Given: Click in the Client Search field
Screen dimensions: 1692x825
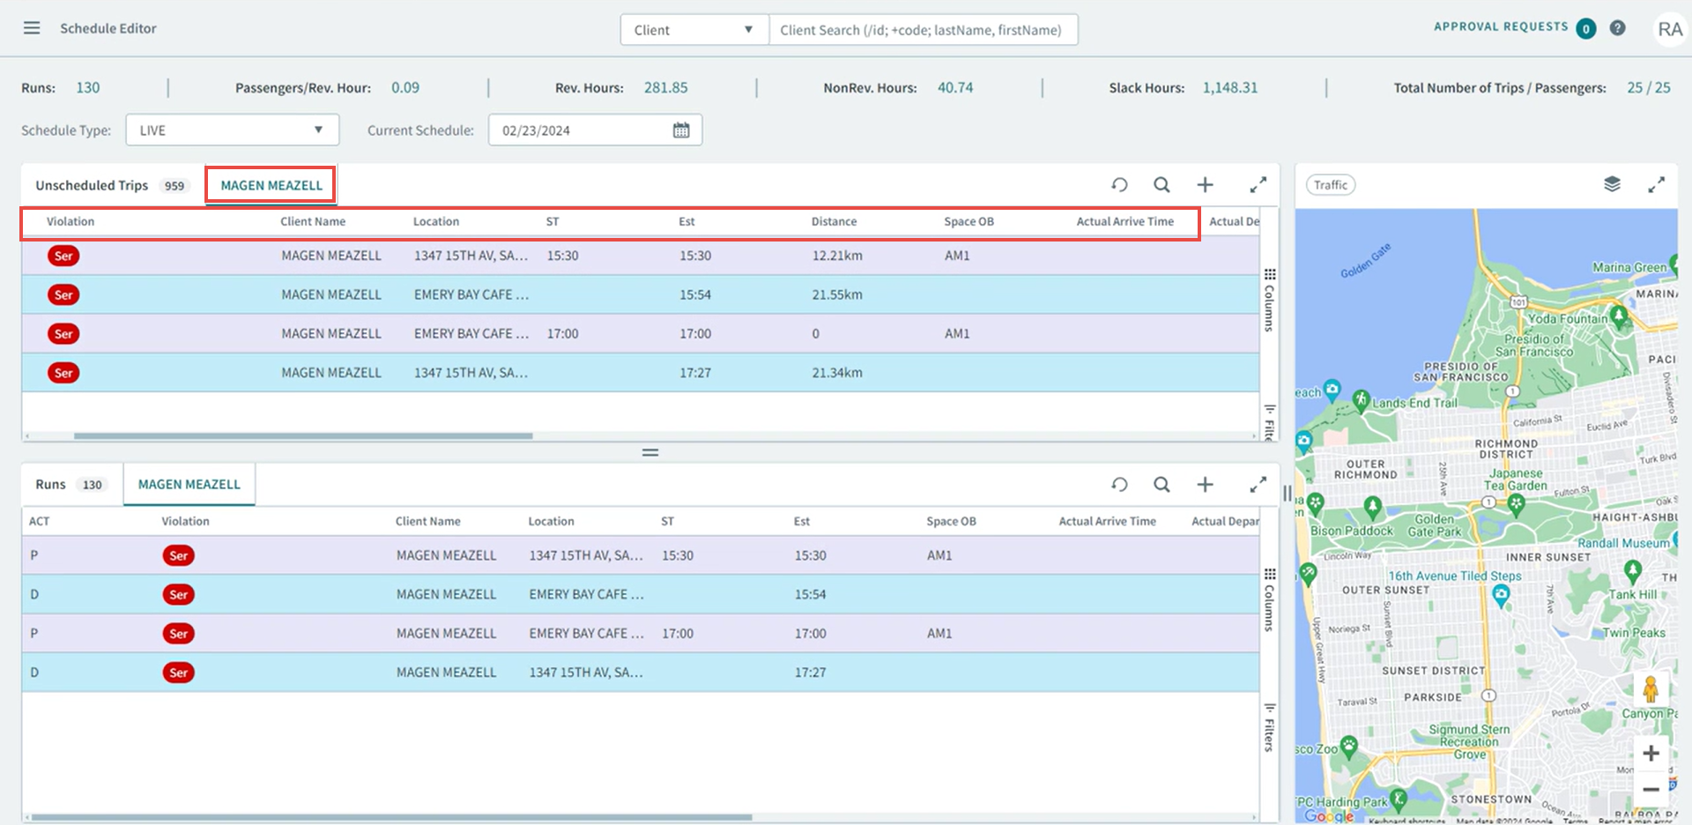Looking at the screenshot, I should click(x=924, y=29).
